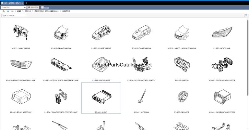
Task: Select the 2025 SELTOS catalogue tab
Action: click(x=12, y=3)
